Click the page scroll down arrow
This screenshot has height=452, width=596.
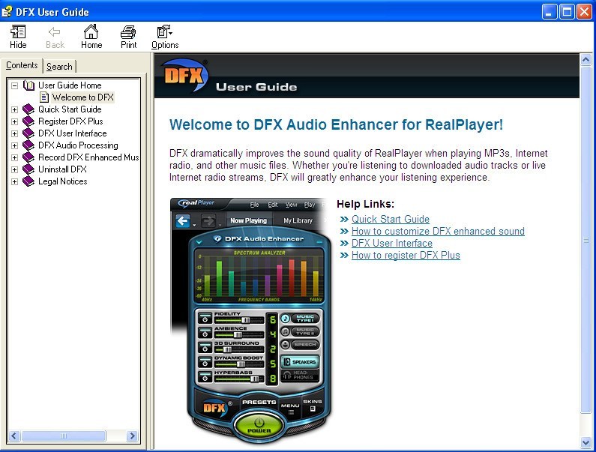586,442
